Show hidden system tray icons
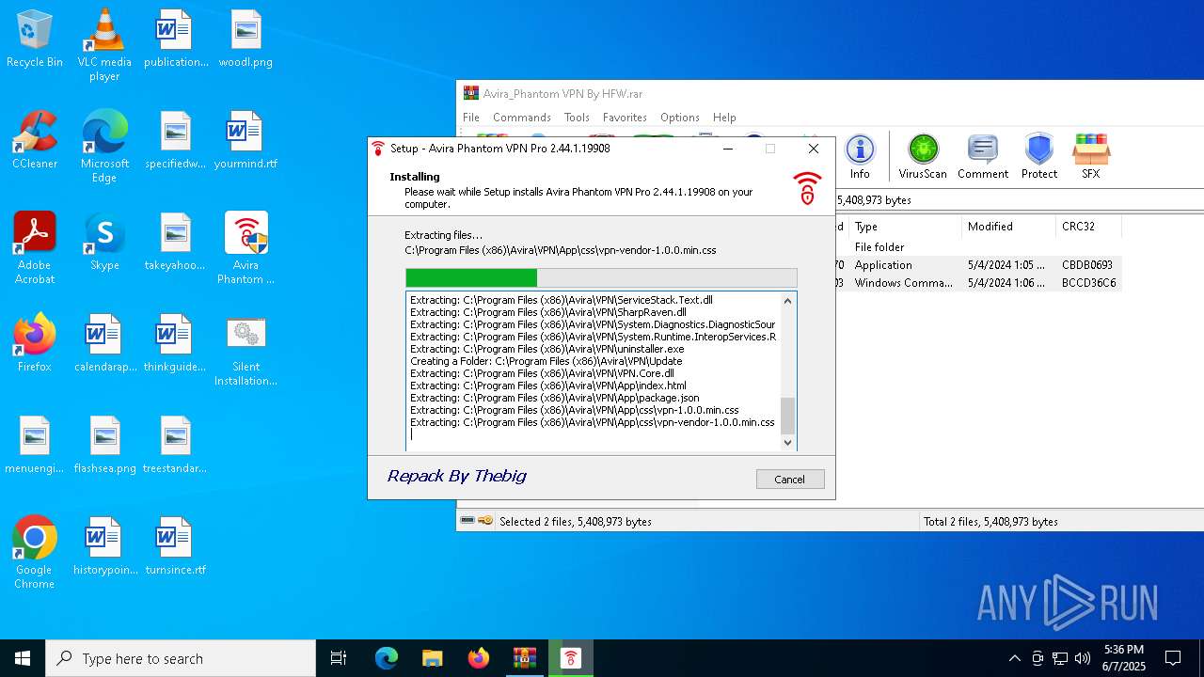The image size is (1204, 677). point(1014,658)
